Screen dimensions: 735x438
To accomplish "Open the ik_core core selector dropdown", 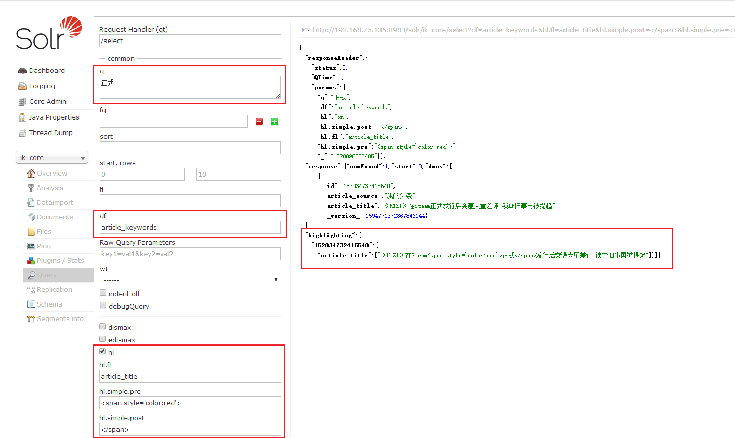I will [52, 157].
